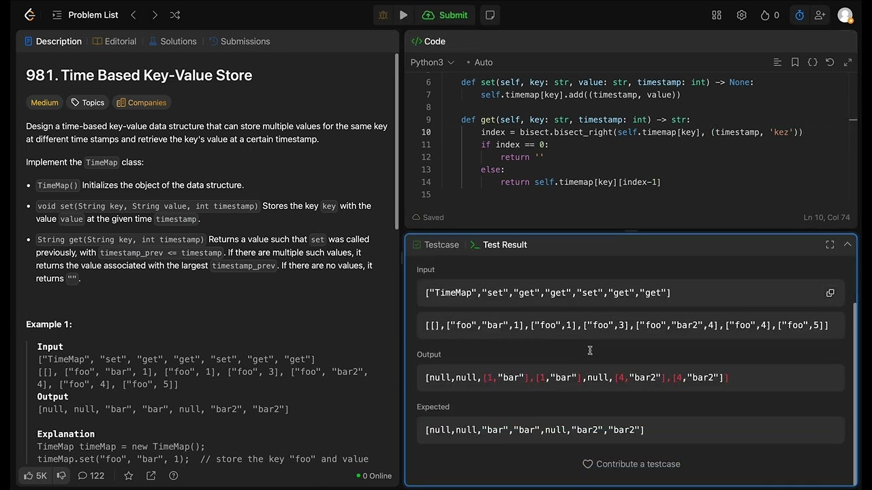Click the description panel scrollbar
Screen dimensions: 872x490
point(397,142)
